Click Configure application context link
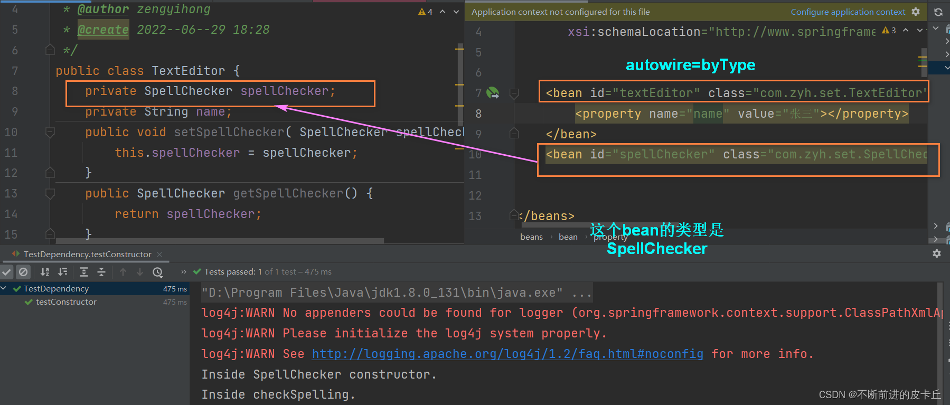950x405 pixels. click(x=848, y=12)
